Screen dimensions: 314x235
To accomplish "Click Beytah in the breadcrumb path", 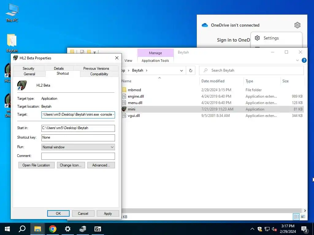I will click(138, 70).
